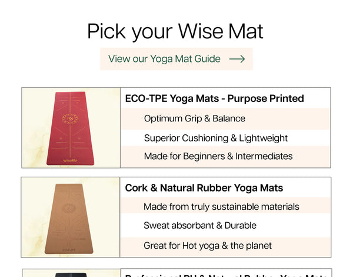Click the Superior Cushioning & Lightweight row
353x277 pixels.
point(216,138)
